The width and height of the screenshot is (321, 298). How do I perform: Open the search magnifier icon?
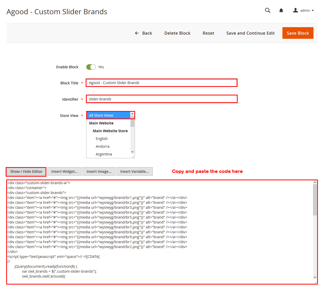(268, 10)
